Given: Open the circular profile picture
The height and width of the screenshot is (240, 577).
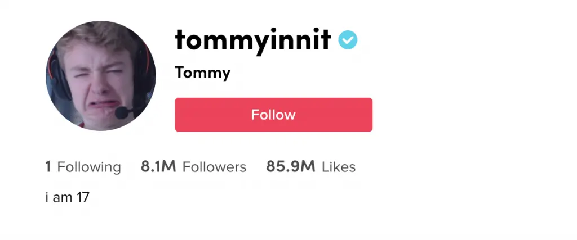Looking at the screenshot, I should click(101, 76).
